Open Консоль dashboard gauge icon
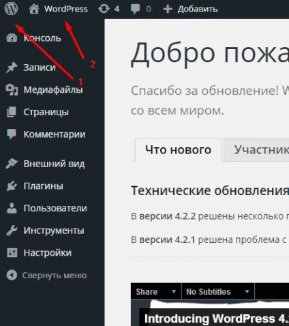The image size is (289, 326). click(12, 38)
